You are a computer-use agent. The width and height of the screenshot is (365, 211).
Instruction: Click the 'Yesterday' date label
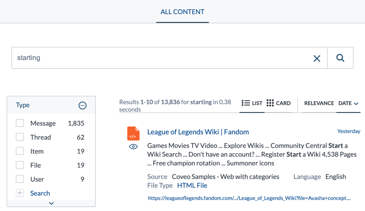tap(349, 131)
